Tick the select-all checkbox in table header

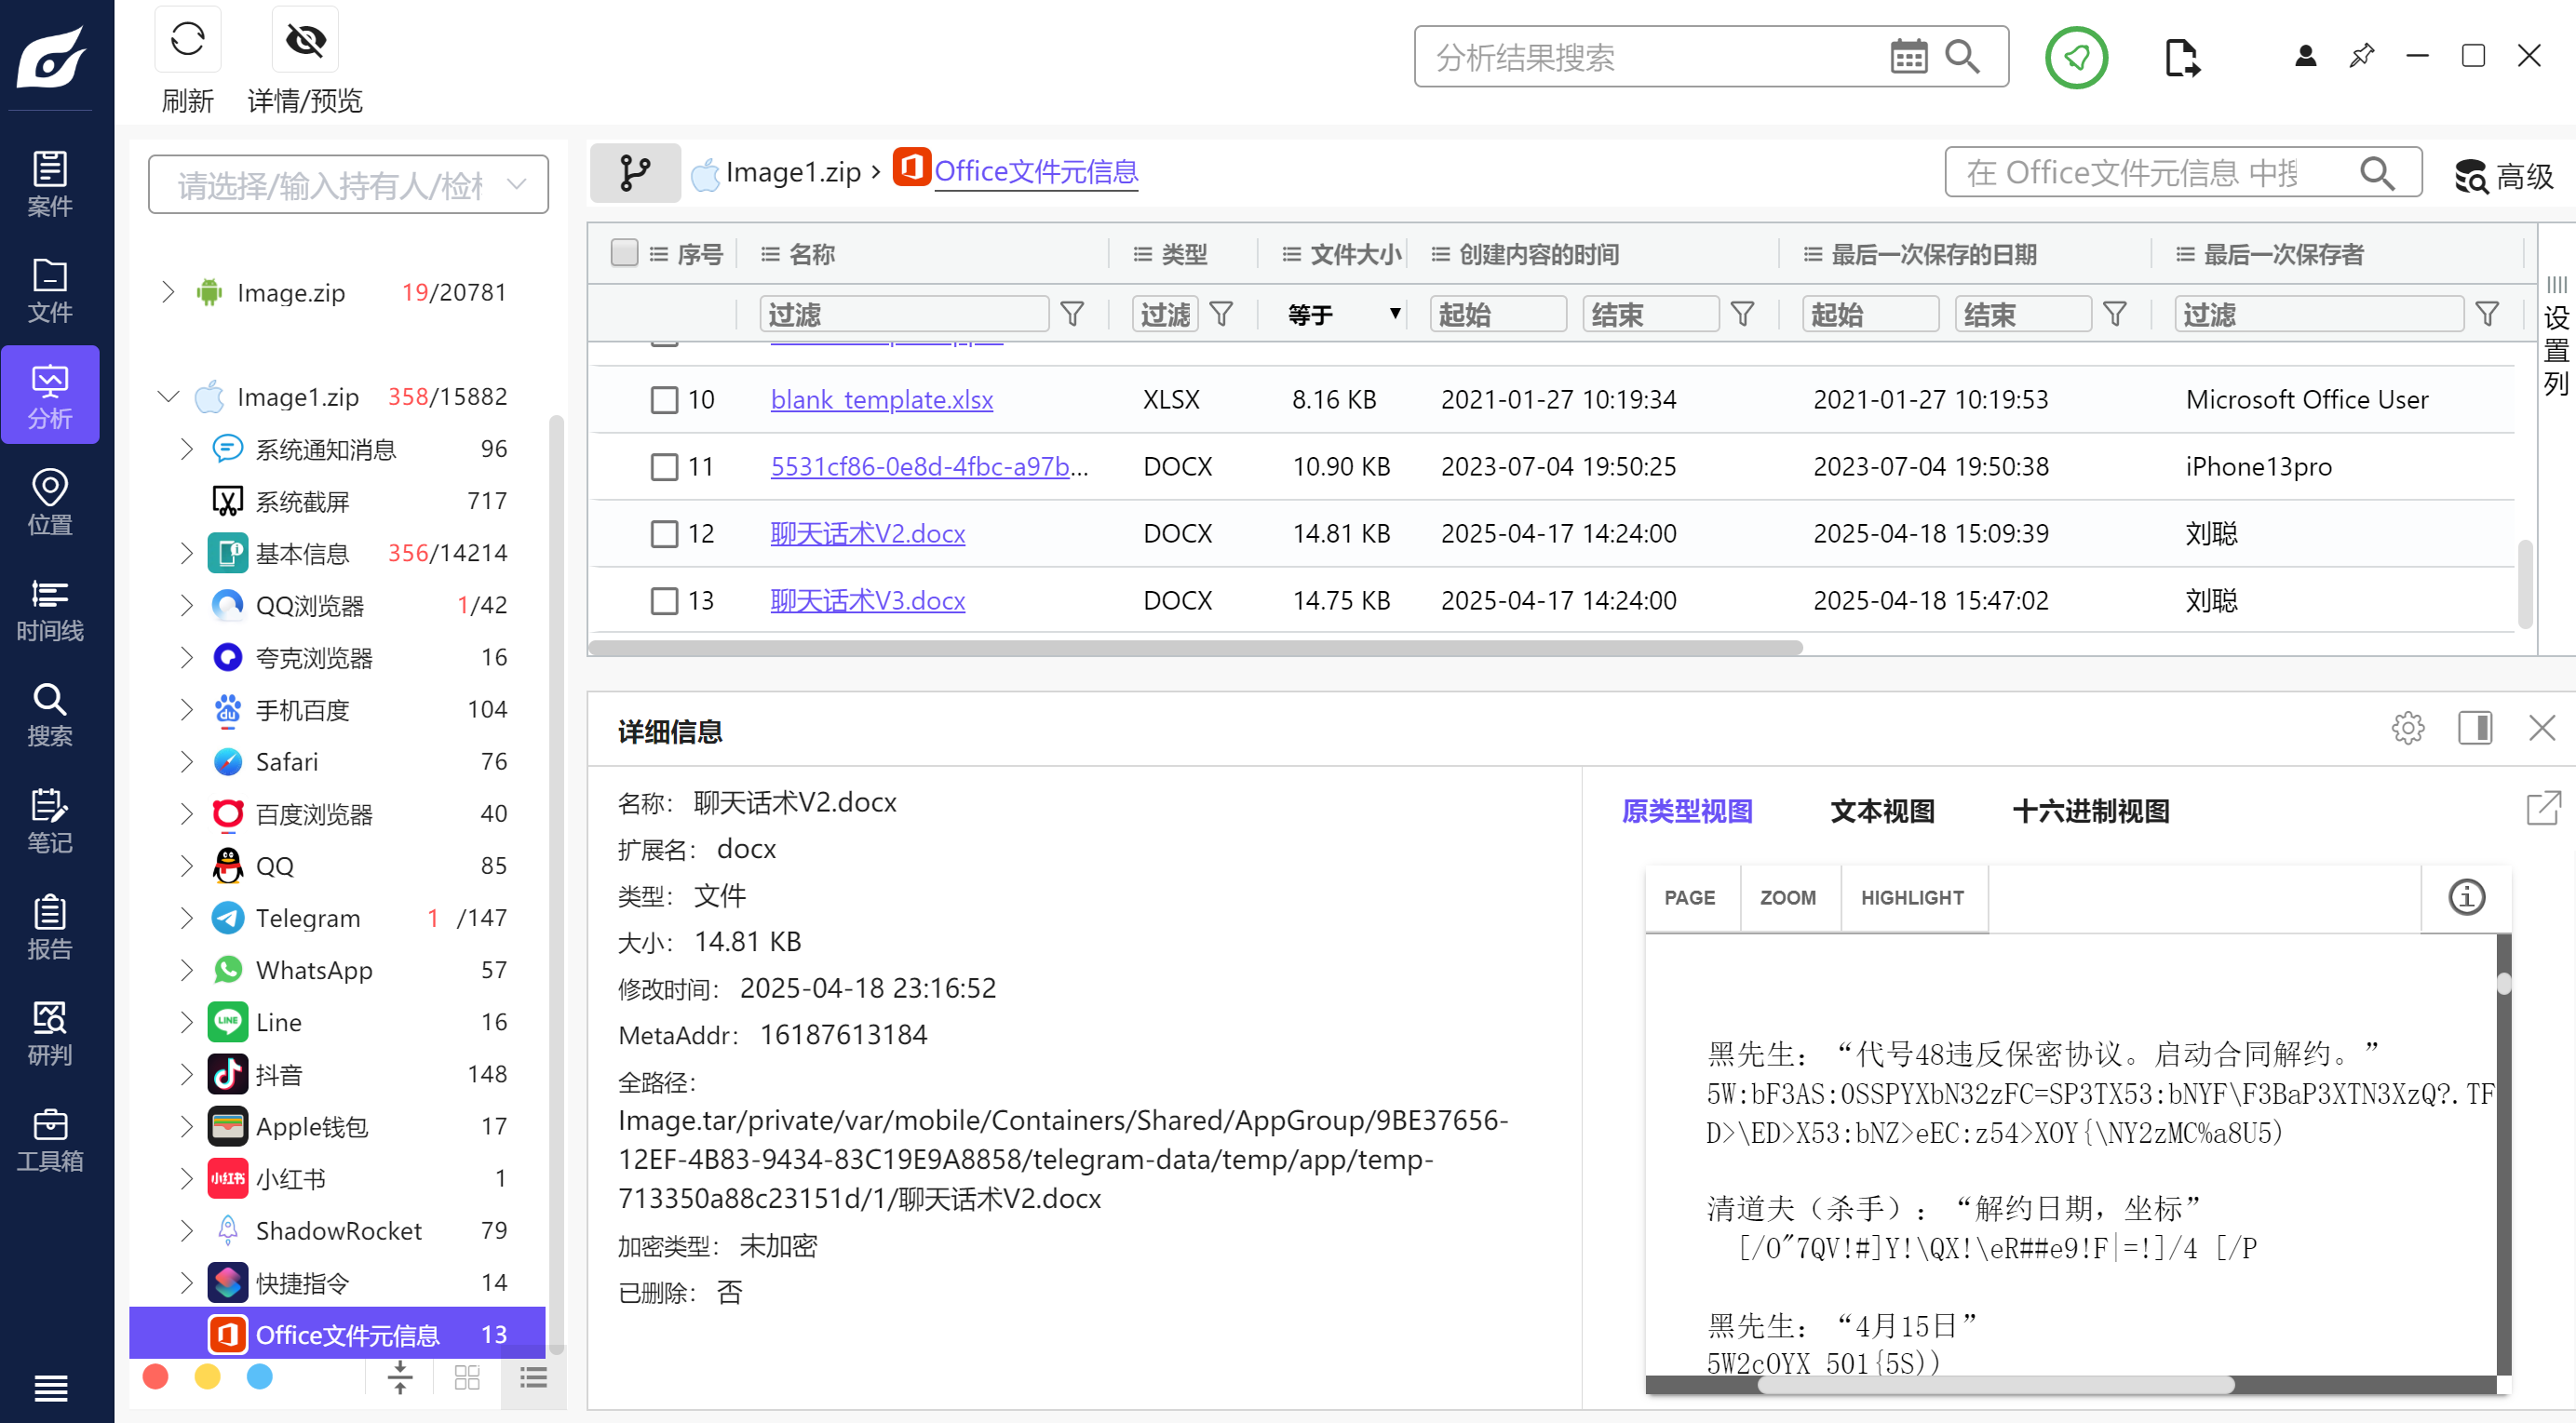tap(624, 252)
